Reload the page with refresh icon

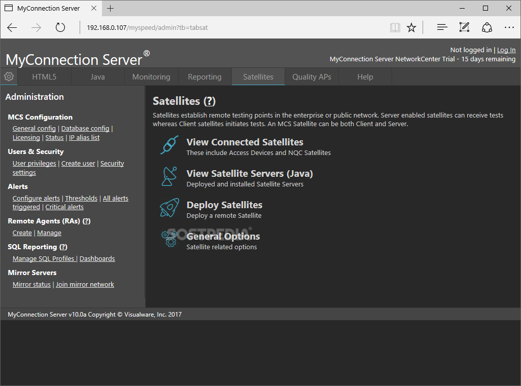click(60, 27)
